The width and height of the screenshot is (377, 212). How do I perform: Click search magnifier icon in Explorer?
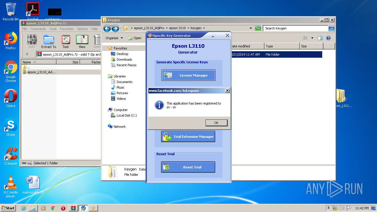(331, 28)
